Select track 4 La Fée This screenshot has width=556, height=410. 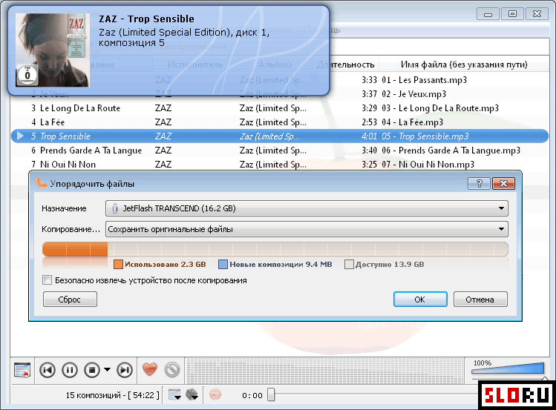coord(279,122)
